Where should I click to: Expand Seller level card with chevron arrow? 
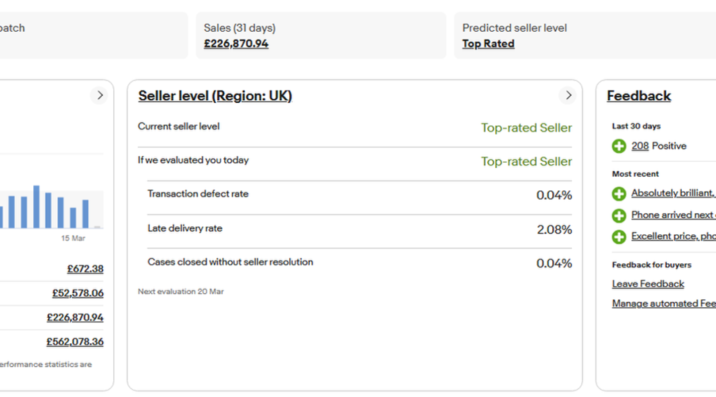[x=568, y=95]
